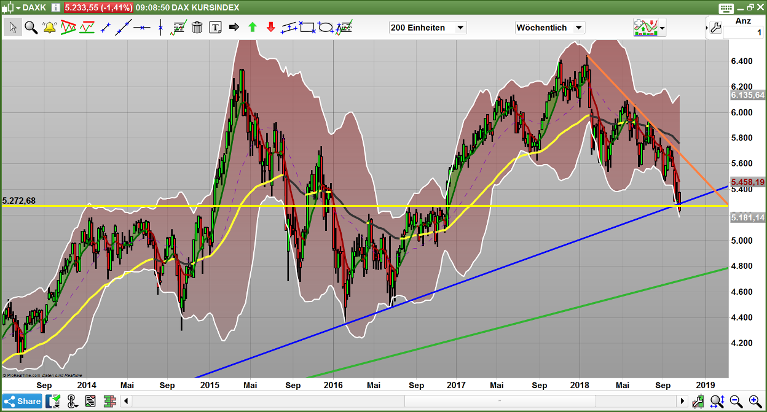Delete drawings using the trash icon

point(197,27)
